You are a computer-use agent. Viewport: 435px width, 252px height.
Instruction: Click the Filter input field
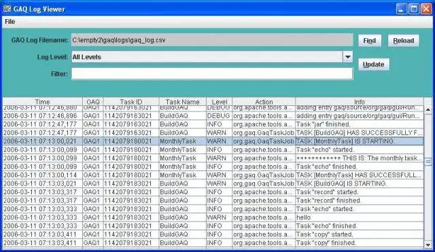click(212, 74)
